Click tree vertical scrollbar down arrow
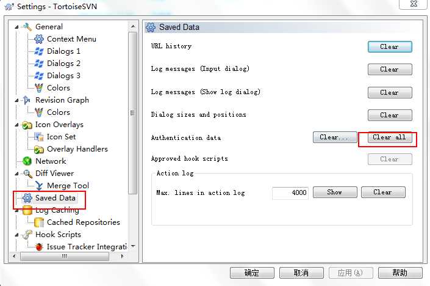Viewport: 430px width, 286px height. click(x=133, y=246)
